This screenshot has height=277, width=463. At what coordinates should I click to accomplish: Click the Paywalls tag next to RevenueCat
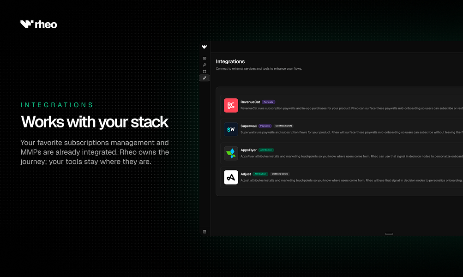(x=268, y=102)
